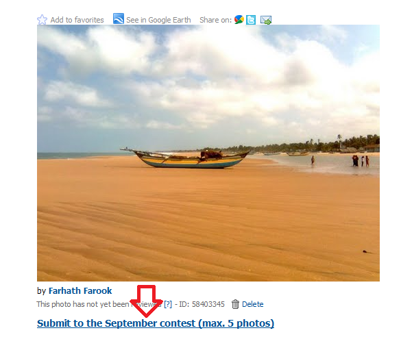
Task: Share the photo via the Twitter icon
Action: (251, 20)
